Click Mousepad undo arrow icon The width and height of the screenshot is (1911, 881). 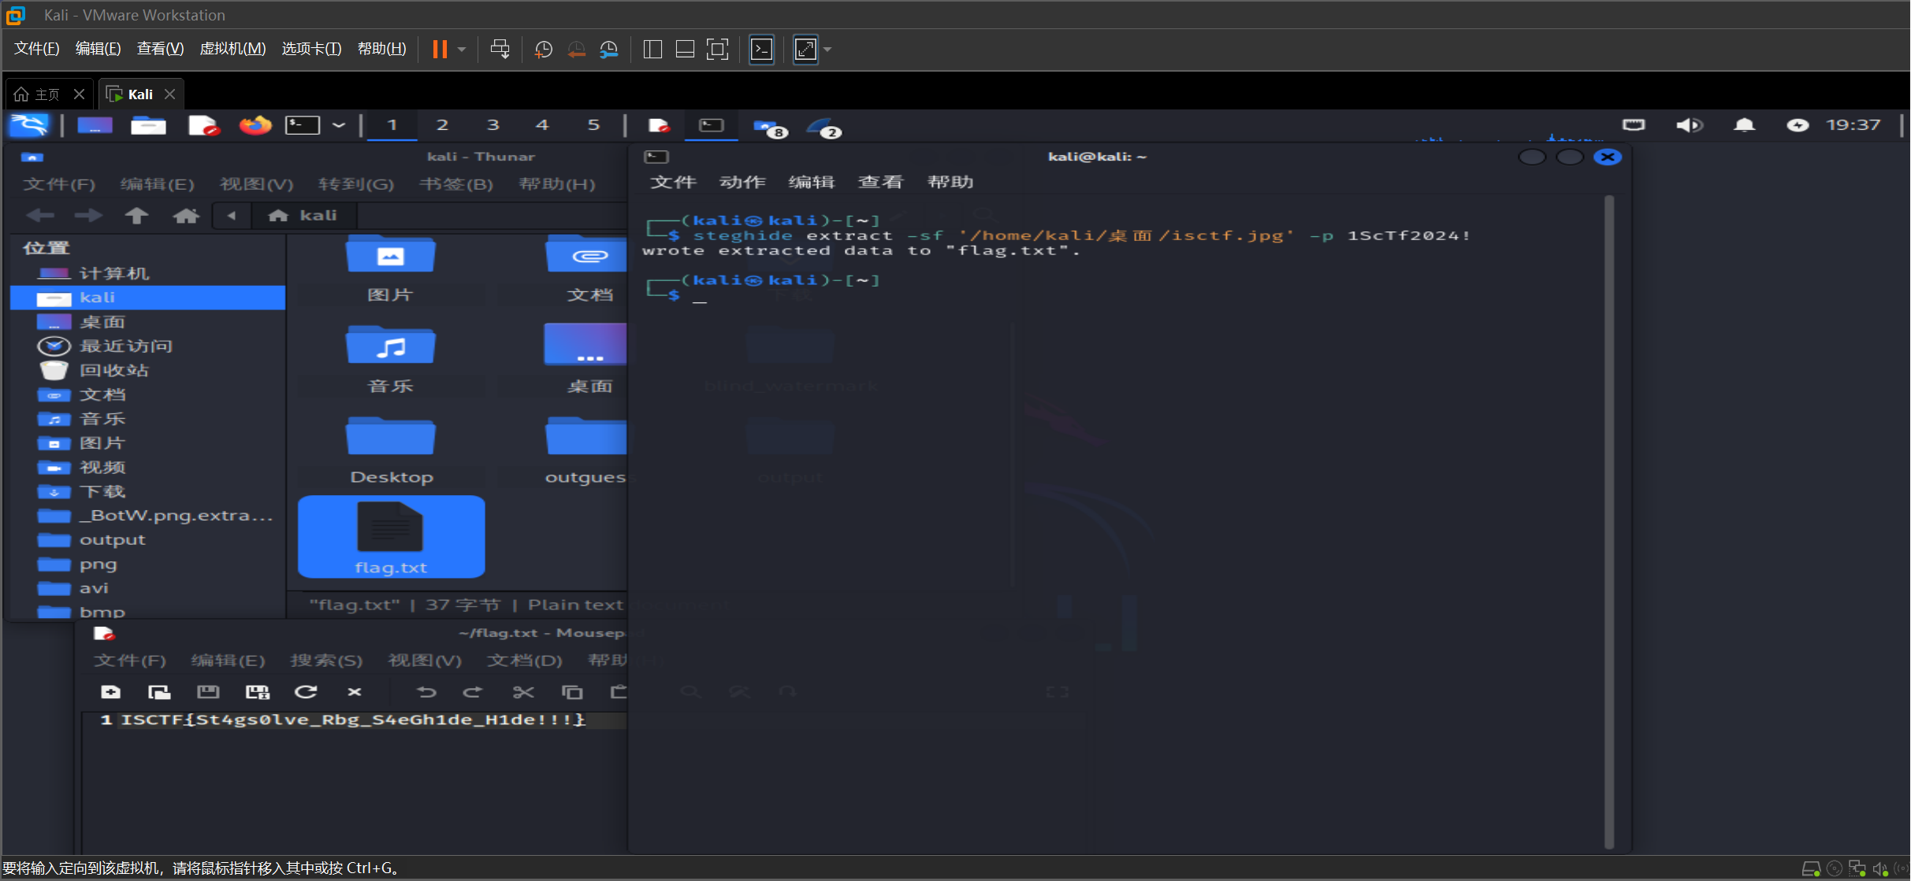tap(426, 692)
